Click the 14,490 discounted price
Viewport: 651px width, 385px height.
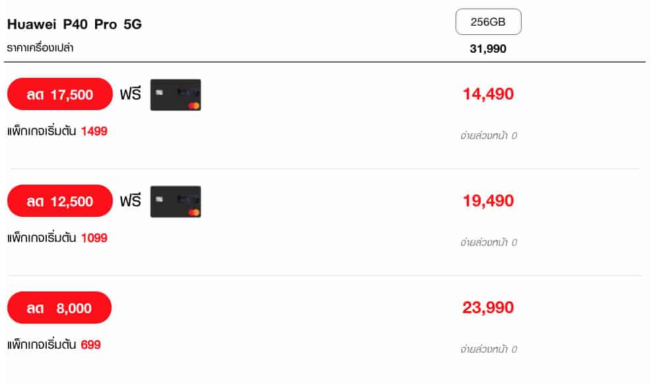(488, 94)
